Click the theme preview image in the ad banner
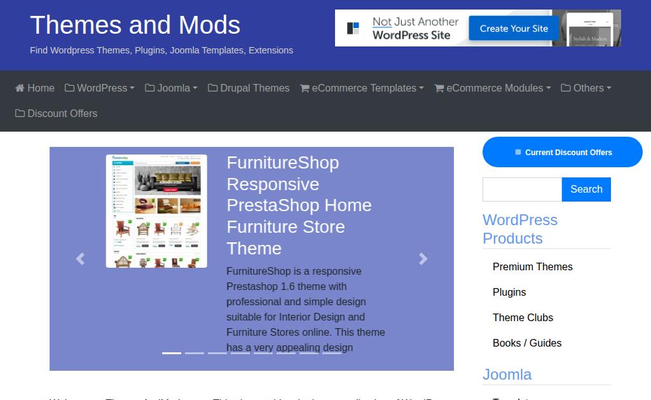The width and height of the screenshot is (651, 400). (x=589, y=28)
